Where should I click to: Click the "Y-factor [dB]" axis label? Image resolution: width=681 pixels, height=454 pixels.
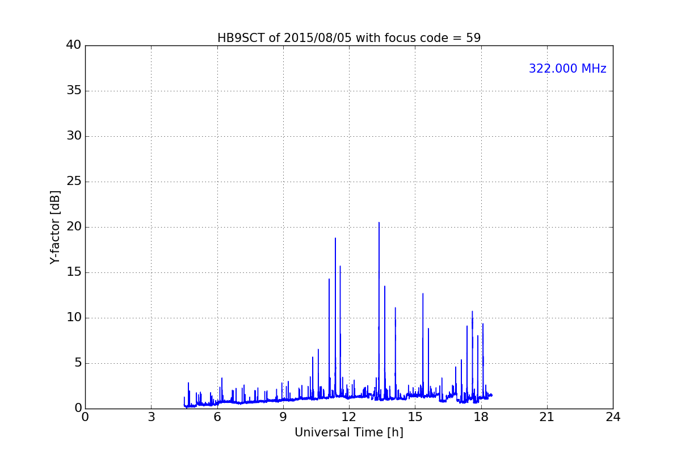point(55,227)
